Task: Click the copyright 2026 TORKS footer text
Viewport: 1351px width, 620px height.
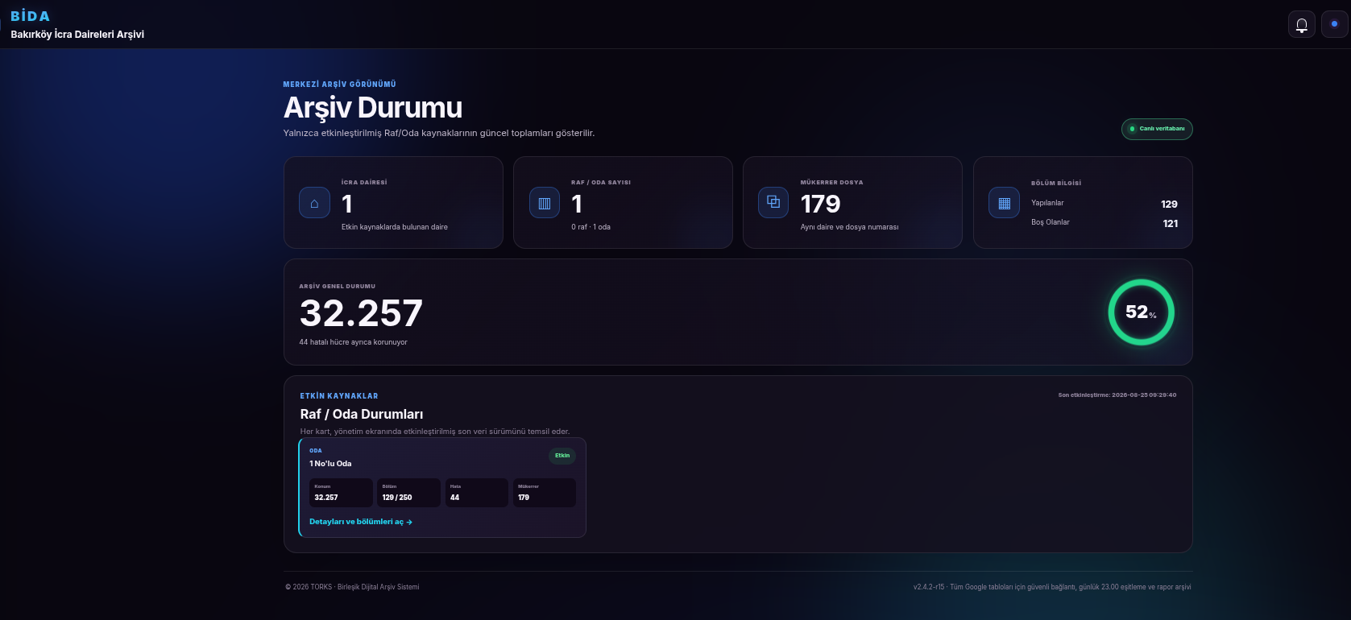Action: tap(352, 587)
